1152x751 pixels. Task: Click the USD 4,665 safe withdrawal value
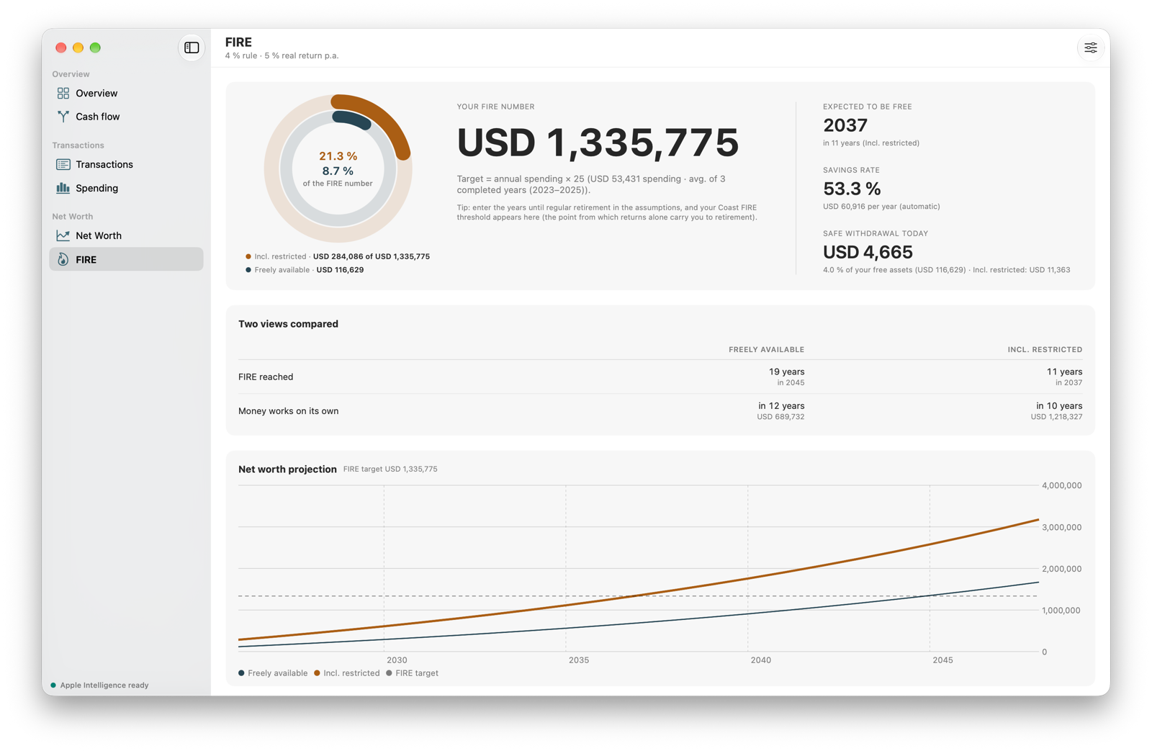tap(868, 252)
